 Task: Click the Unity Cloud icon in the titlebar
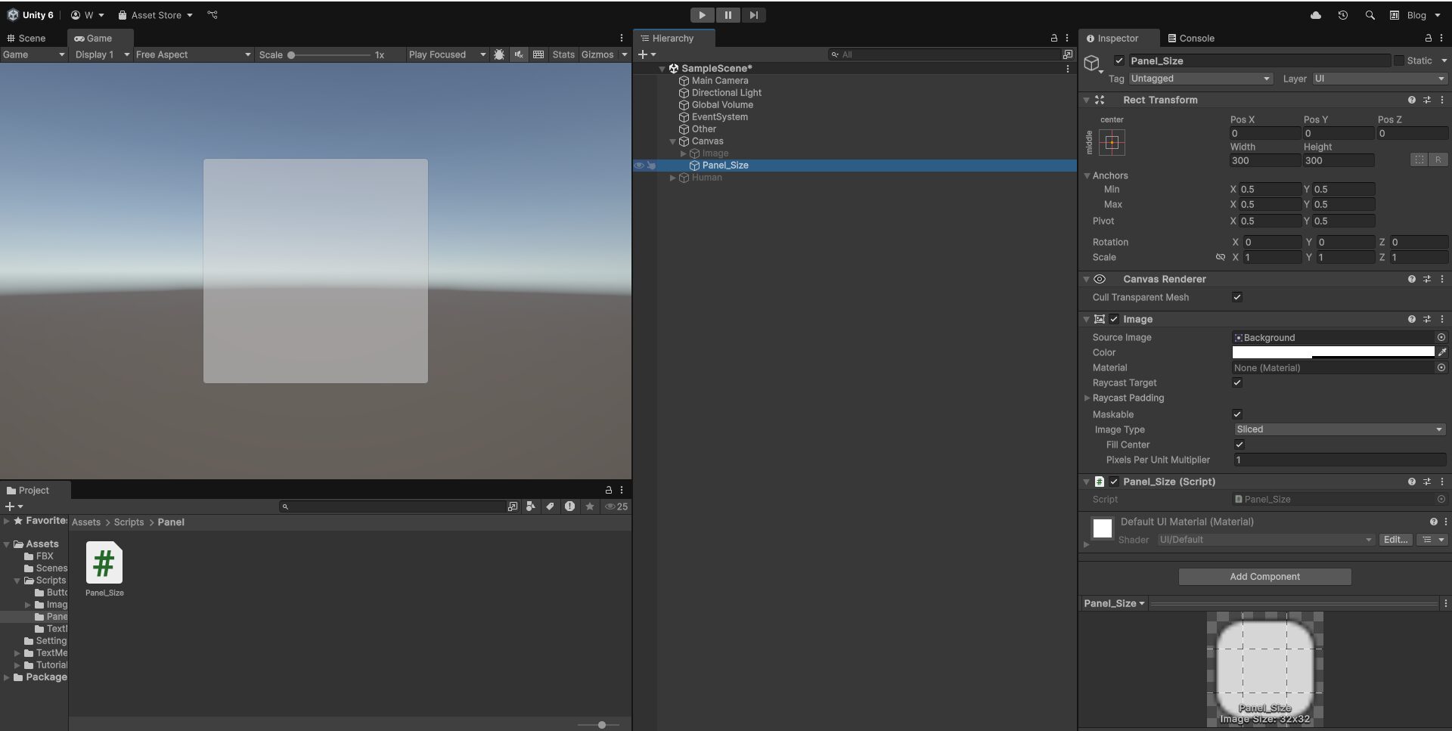click(1315, 14)
